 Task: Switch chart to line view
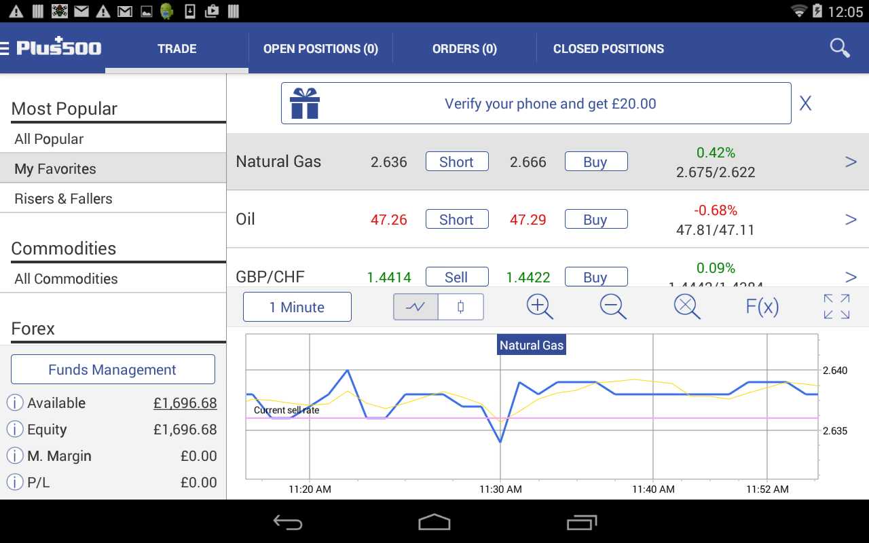pos(416,307)
